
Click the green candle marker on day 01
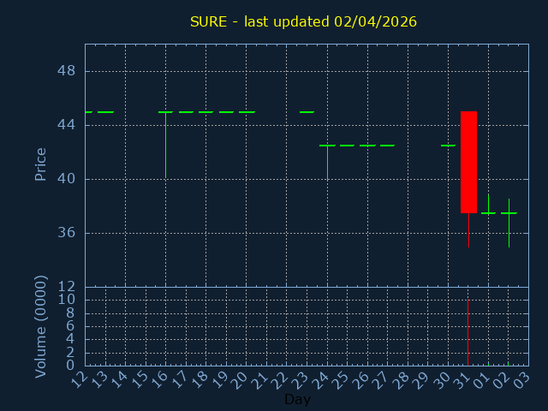[488, 212]
